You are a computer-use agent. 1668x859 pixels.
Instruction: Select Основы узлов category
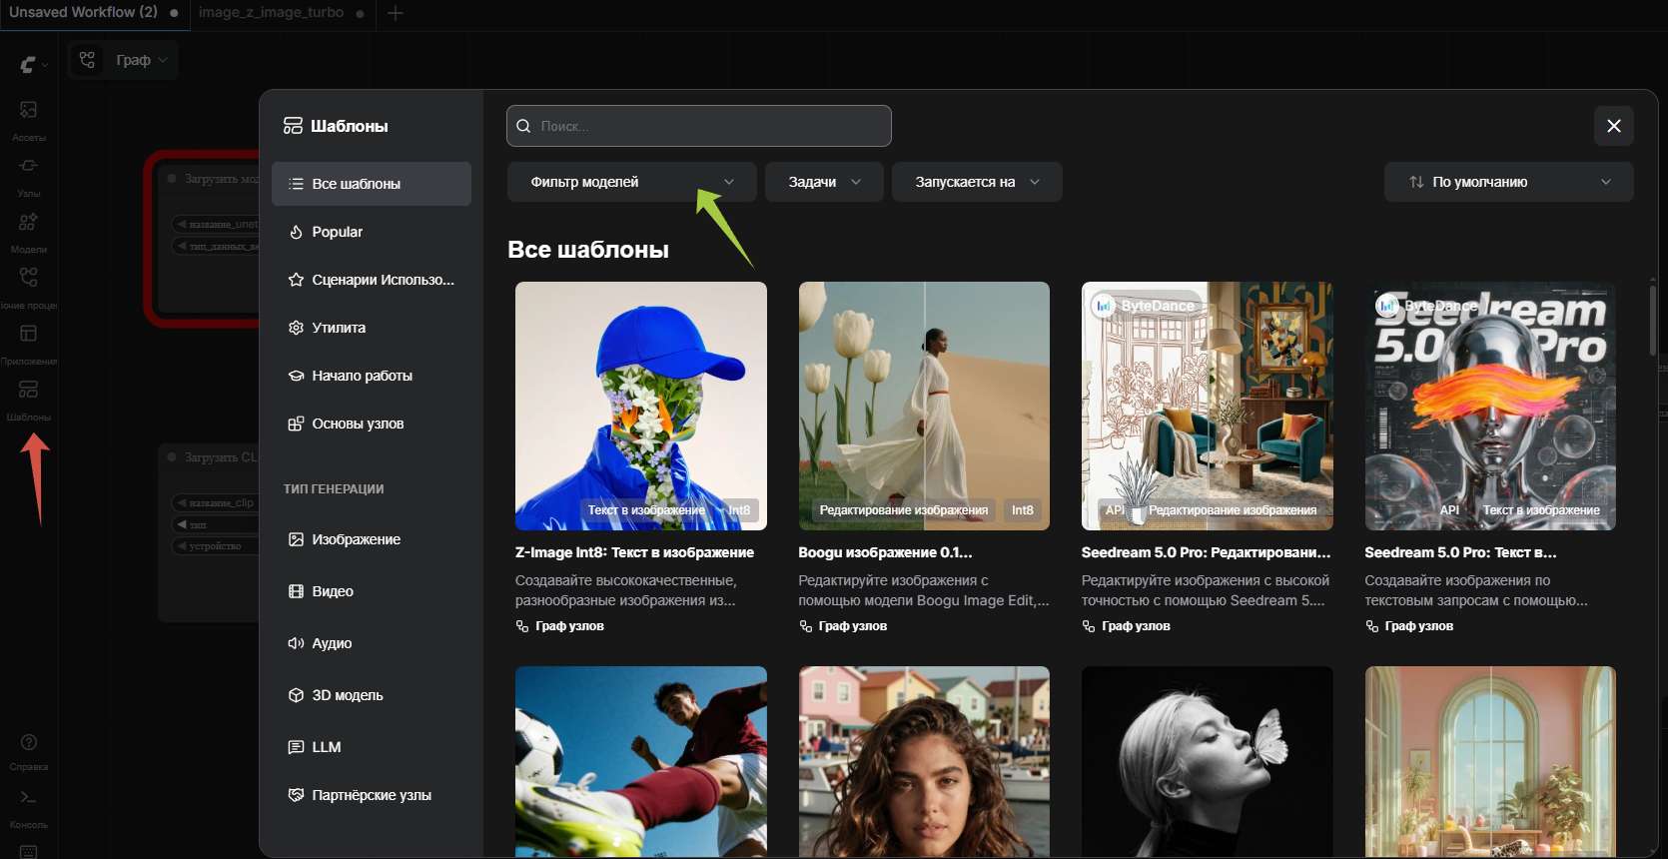click(372, 424)
